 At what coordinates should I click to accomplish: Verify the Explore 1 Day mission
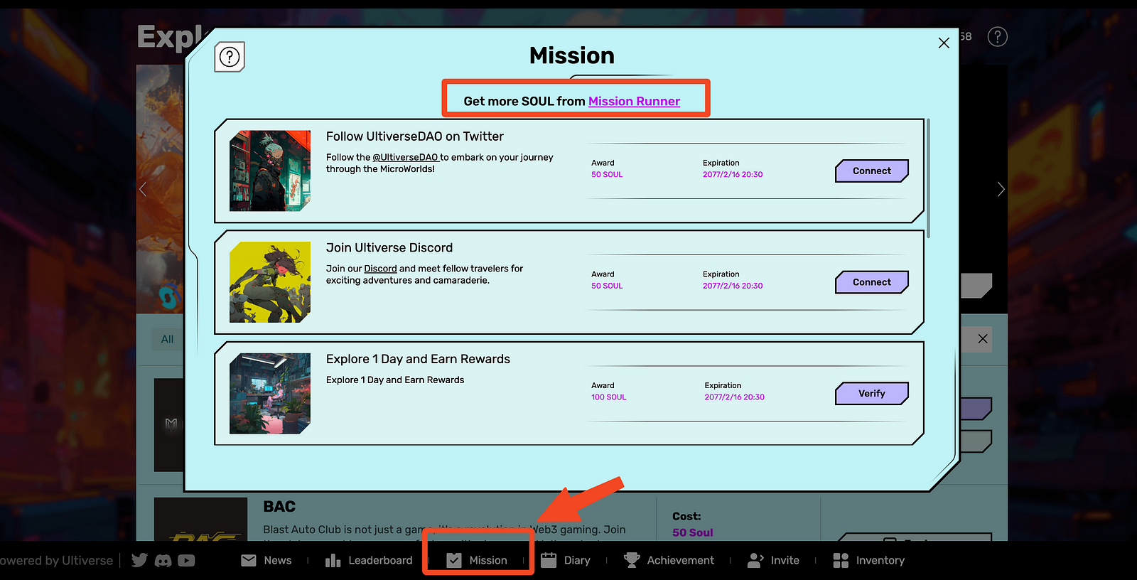point(872,394)
